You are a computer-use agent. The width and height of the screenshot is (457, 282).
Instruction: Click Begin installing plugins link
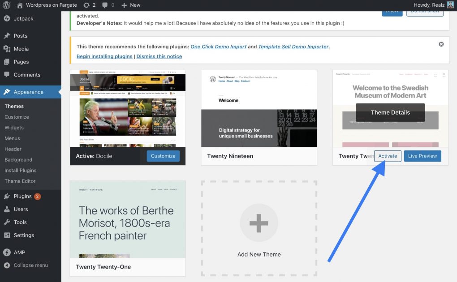coord(104,56)
